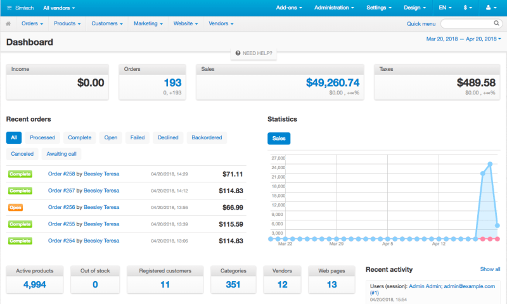Click the question mark Need Help icon
507x304 pixels.
coord(238,53)
